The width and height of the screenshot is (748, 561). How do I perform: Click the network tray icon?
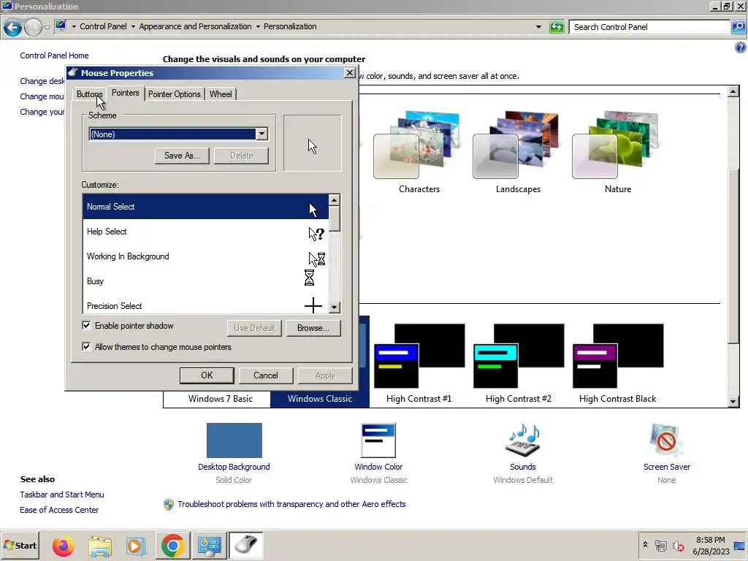(660, 545)
